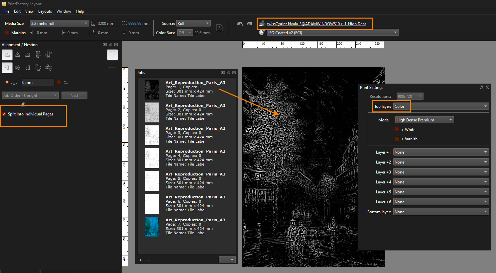
Task: Open the Mode High Dense Premium dropdown
Action: point(425,120)
